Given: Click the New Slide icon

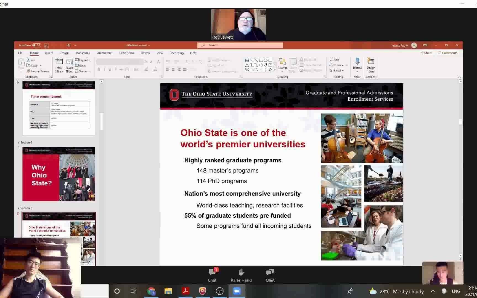Looking at the screenshot, I should click(59, 62).
